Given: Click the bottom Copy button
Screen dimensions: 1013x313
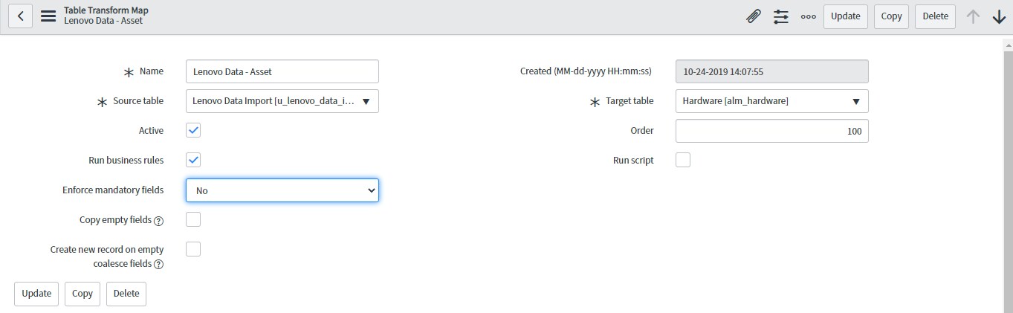Looking at the screenshot, I should pyautogui.click(x=82, y=294).
